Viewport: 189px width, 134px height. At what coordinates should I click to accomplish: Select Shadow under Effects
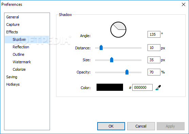(x=27, y=39)
